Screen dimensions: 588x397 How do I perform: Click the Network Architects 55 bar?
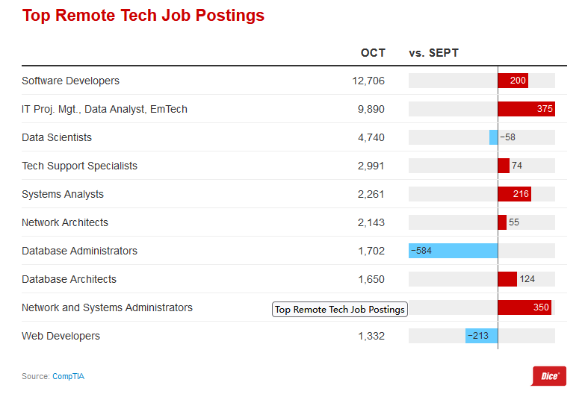click(x=502, y=222)
